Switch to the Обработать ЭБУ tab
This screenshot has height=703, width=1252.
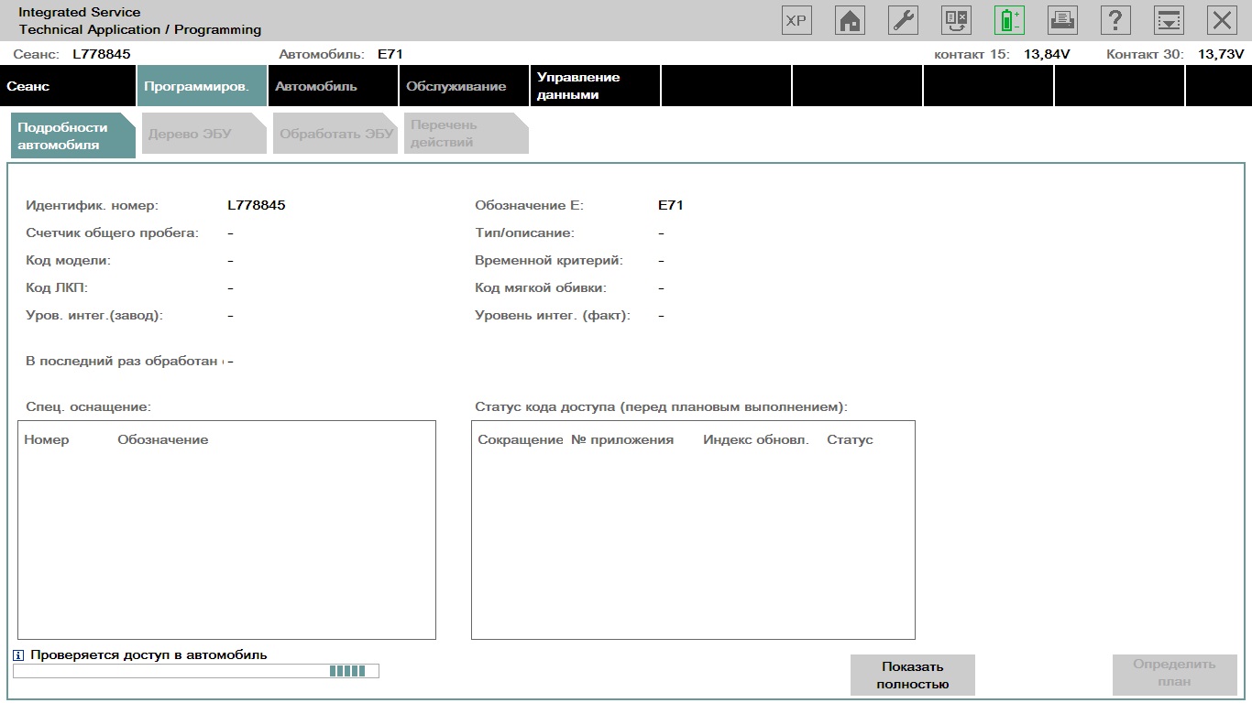pyautogui.click(x=335, y=135)
